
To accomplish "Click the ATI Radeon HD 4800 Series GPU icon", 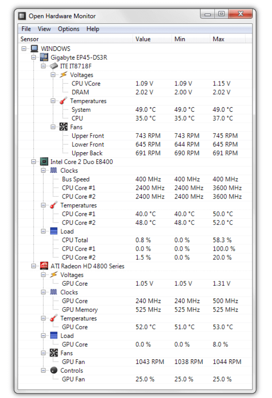I will tap(44, 266).
